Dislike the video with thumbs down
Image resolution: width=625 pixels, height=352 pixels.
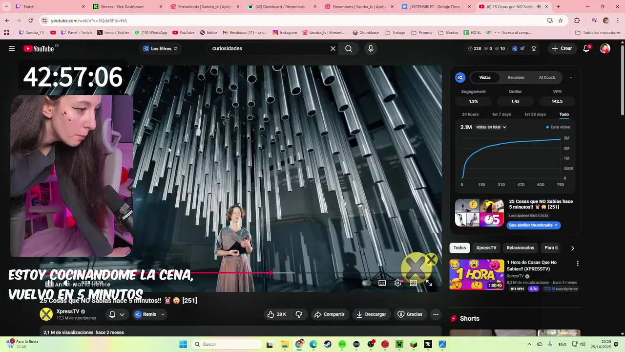[299, 314]
